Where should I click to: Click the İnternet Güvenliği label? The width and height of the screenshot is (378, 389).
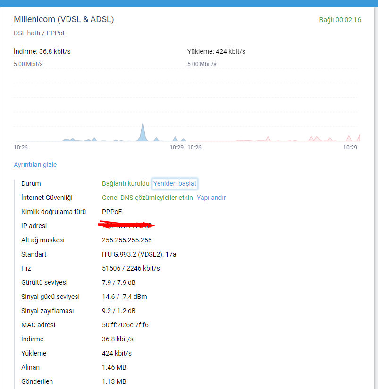pos(47,198)
